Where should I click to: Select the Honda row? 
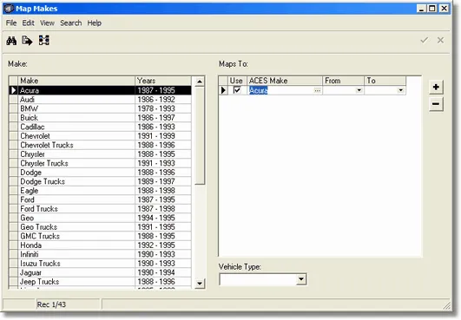tap(100, 245)
